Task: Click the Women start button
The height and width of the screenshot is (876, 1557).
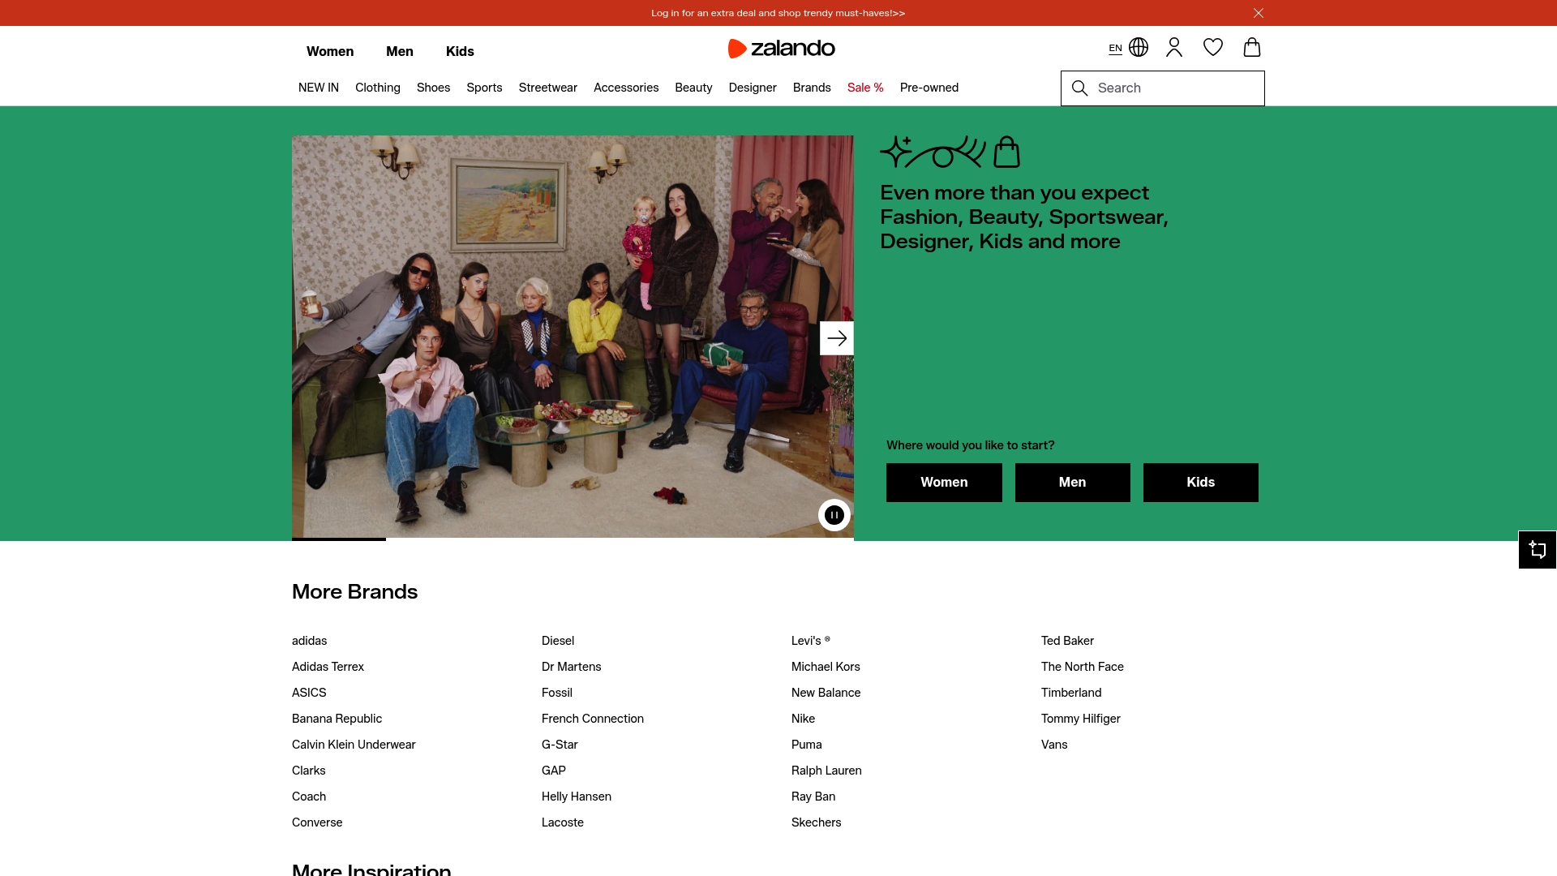Action: [943, 482]
